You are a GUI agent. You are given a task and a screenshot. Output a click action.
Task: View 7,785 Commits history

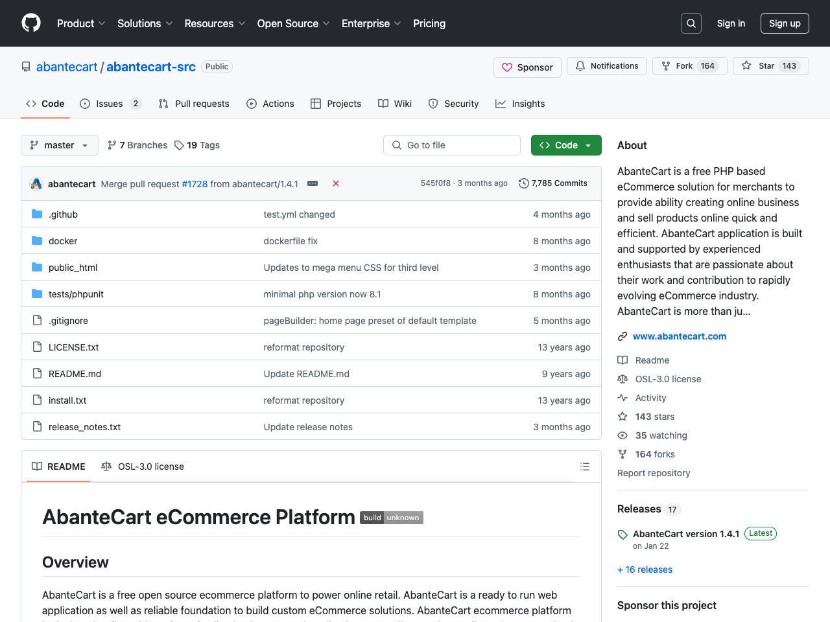(x=553, y=183)
